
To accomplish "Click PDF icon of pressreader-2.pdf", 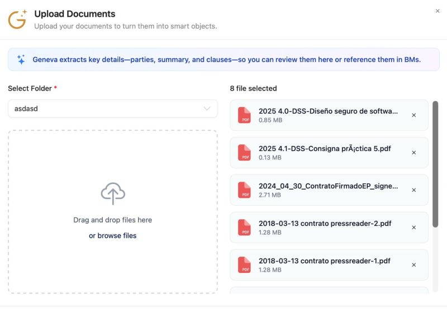I will point(244,228).
